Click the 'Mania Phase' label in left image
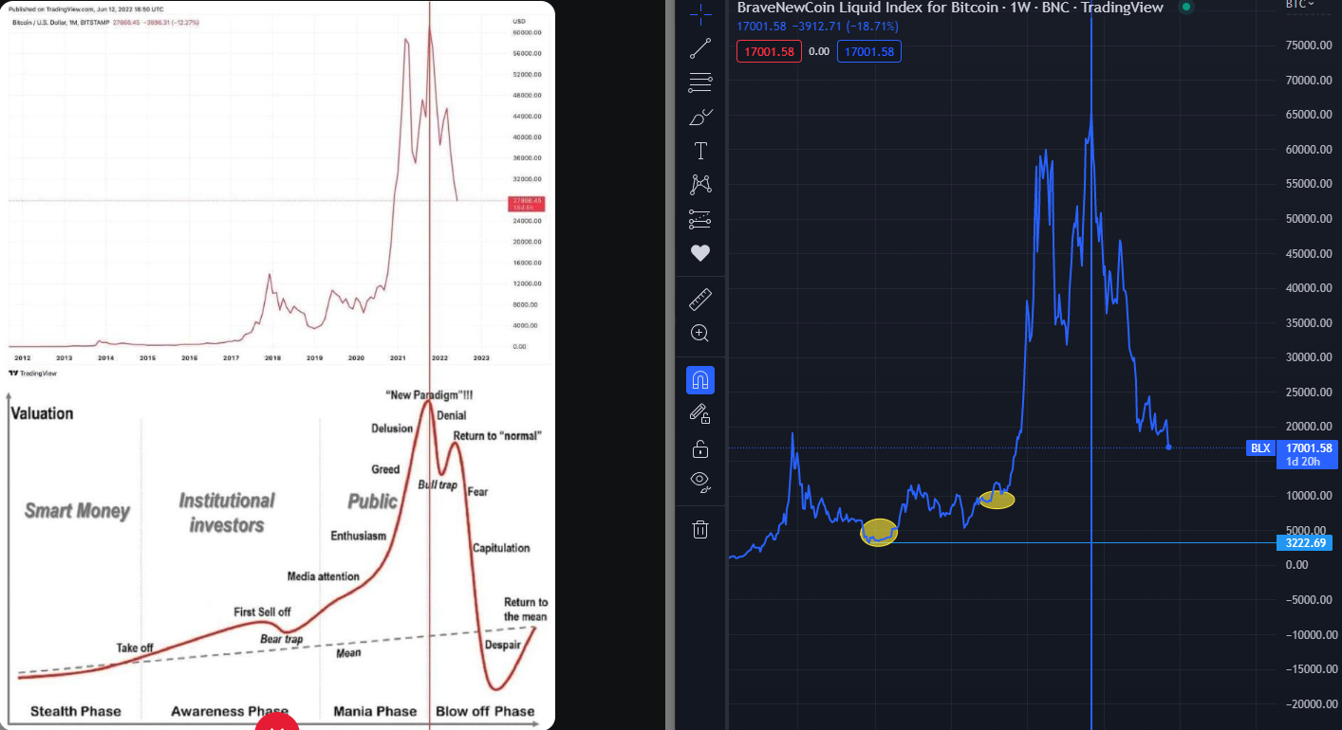 (375, 711)
